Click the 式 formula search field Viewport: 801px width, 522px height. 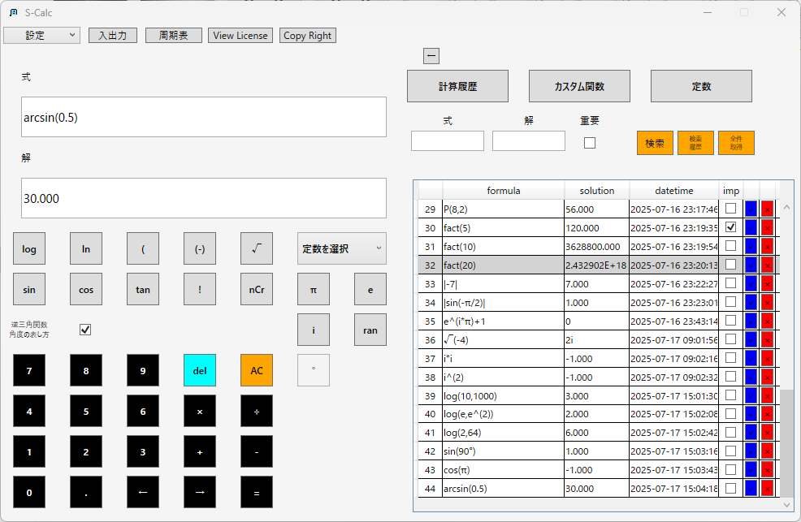click(x=448, y=140)
